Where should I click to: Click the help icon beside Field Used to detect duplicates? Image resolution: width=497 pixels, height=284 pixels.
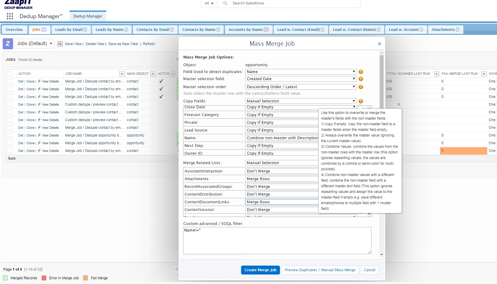click(x=360, y=72)
